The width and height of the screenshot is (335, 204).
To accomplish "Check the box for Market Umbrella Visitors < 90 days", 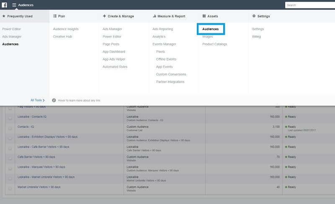I will coord(10,189).
